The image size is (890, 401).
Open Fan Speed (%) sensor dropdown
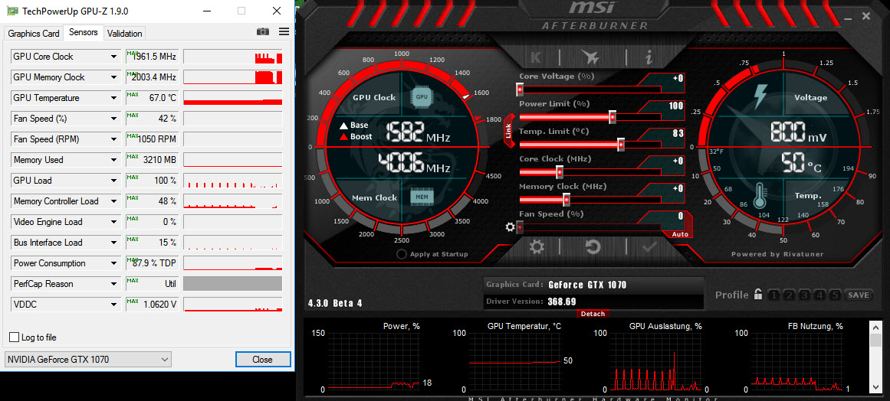113,119
